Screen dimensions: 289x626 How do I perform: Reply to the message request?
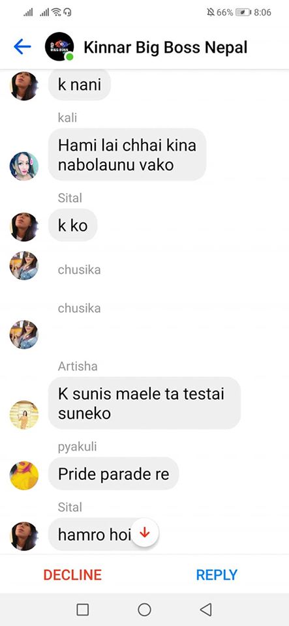click(x=217, y=575)
